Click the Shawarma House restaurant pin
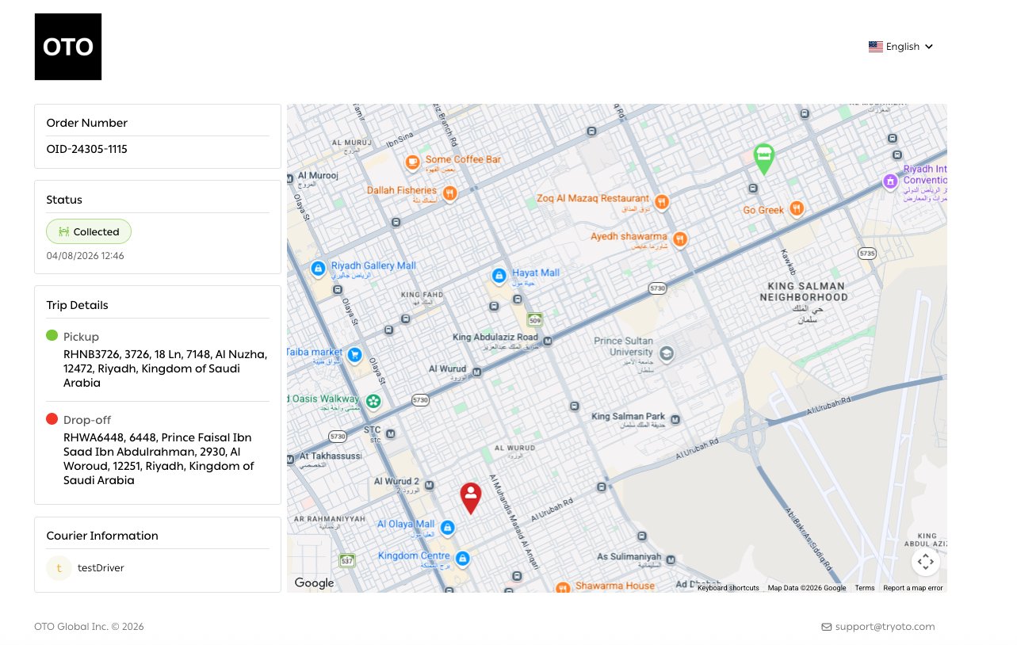The height and width of the screenshot is (645, 1017). [x=563, y=588]
